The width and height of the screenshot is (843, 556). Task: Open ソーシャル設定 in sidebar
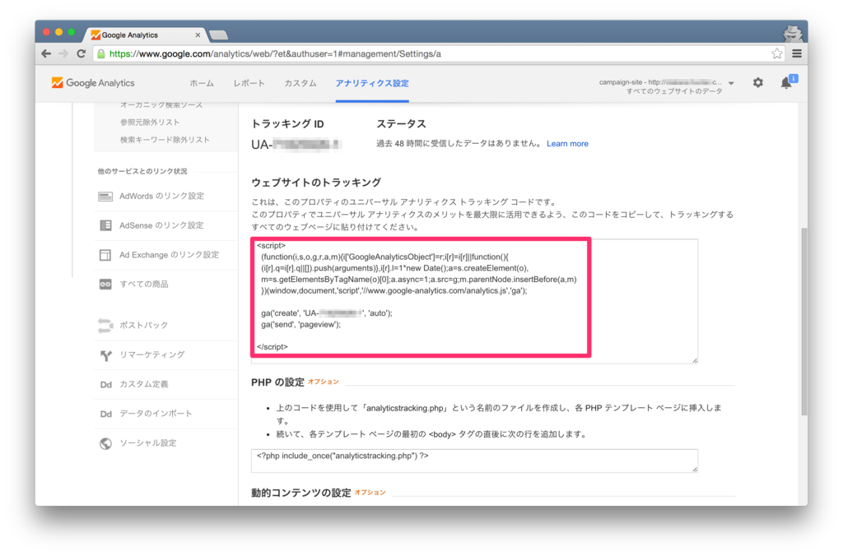(x=148, y=443)
